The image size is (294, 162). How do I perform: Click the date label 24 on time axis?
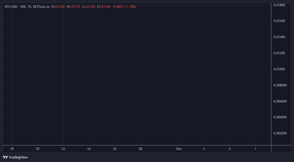[89, 149]
